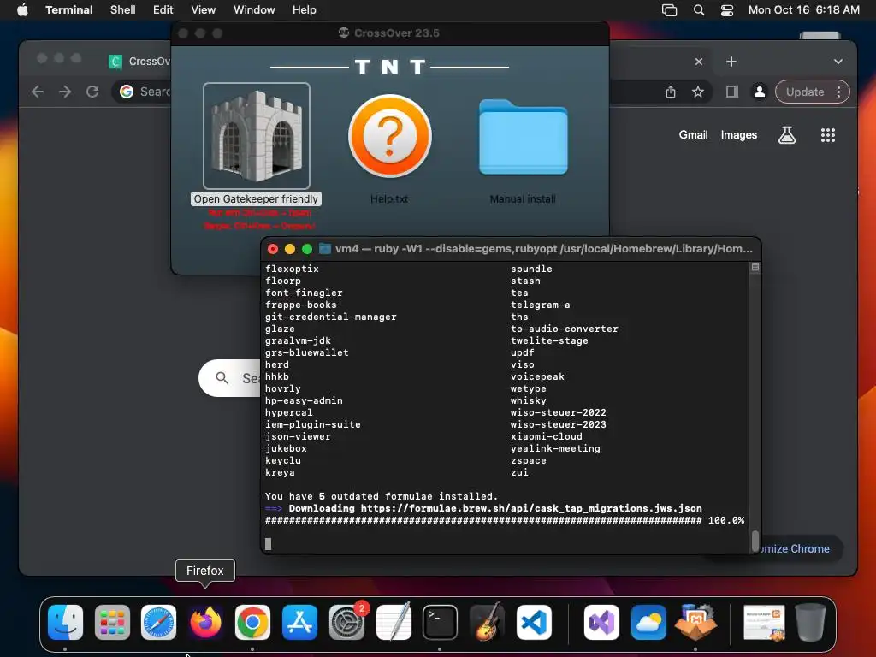Viewport: 876px width, 657px height.
Task: Click the Chrome address bar
Action: tap(143, 92)
